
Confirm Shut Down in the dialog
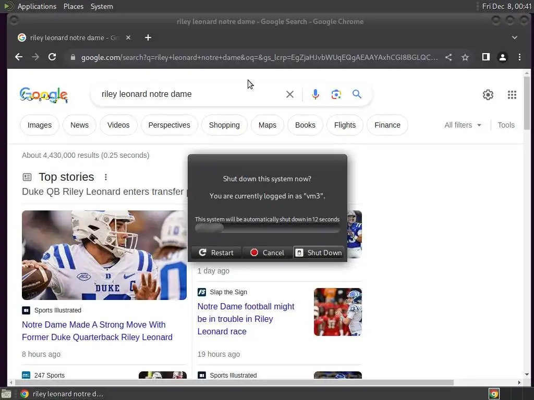[319, 253]
